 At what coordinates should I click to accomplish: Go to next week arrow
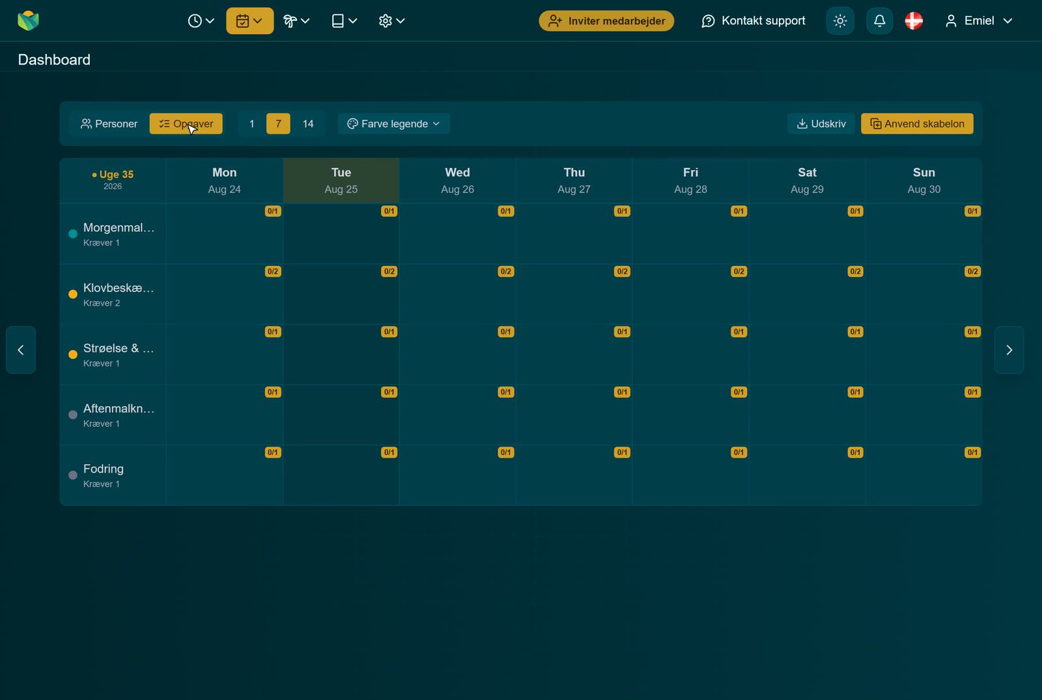click(1009, 350)
